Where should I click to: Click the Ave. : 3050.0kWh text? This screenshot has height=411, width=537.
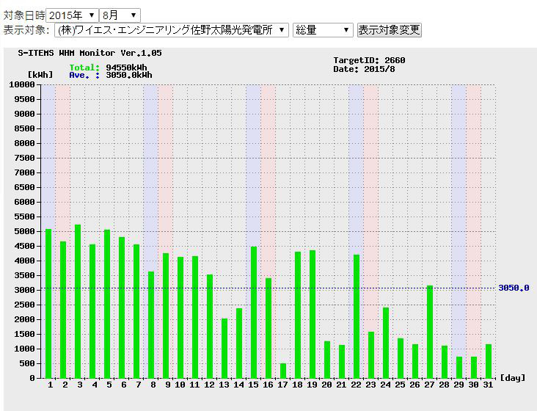(111, 75)
